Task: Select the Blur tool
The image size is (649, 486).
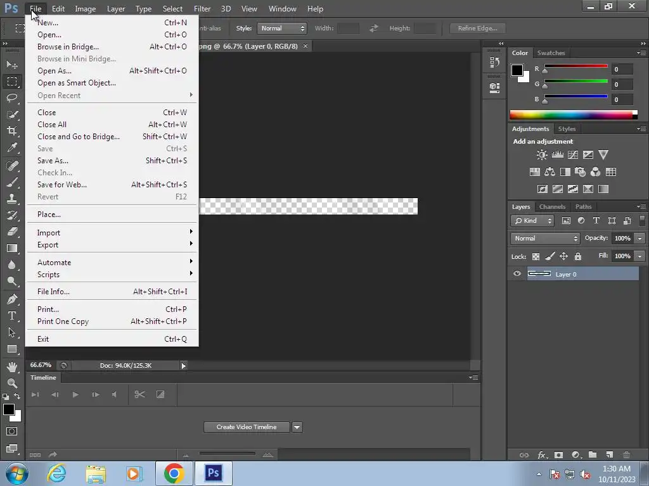Action: 12,265
